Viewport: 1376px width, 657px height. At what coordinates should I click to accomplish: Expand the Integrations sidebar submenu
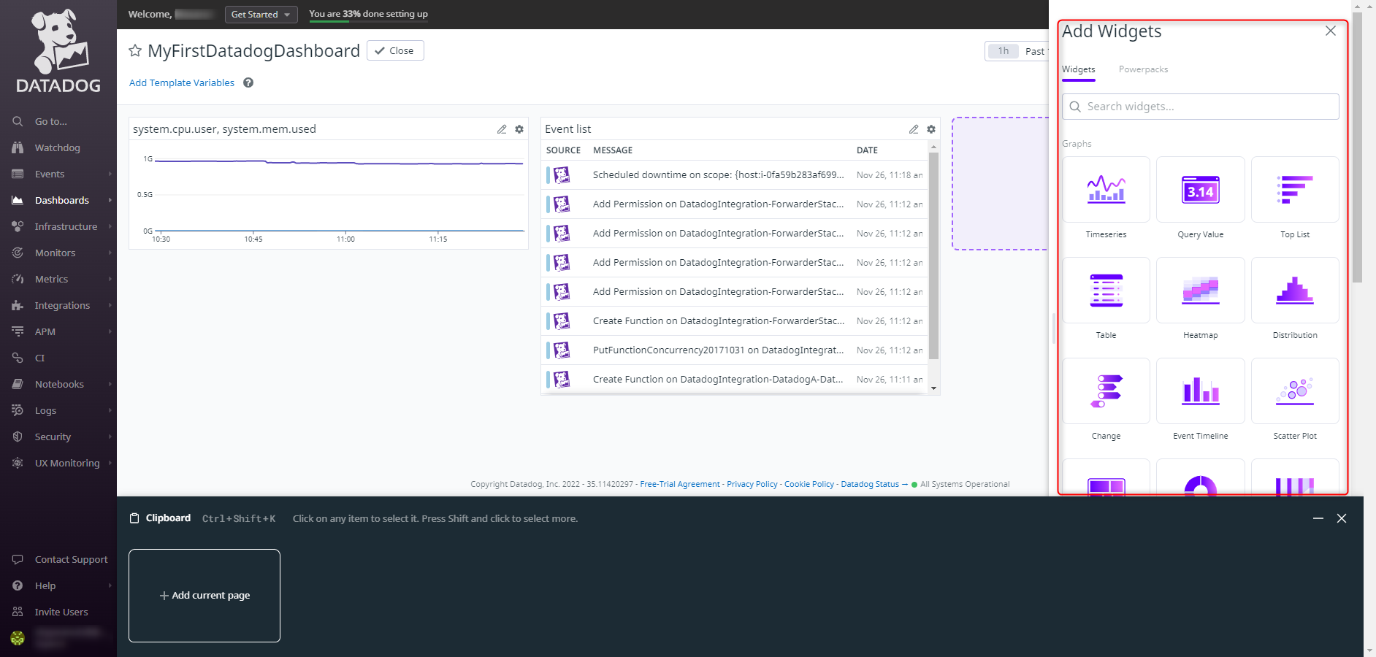click(110, 305)
